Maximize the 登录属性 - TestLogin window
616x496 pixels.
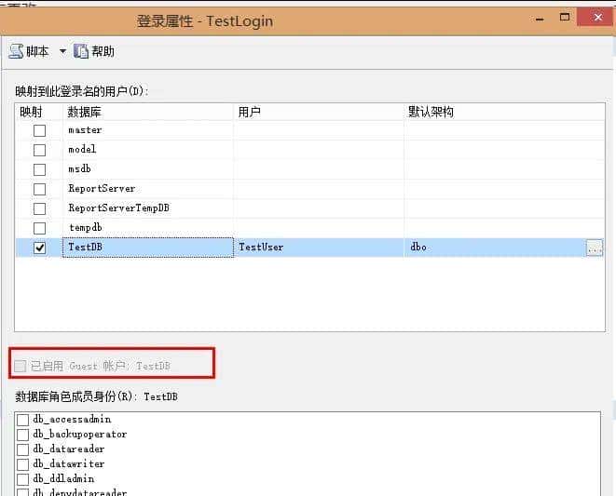[565, 18]
